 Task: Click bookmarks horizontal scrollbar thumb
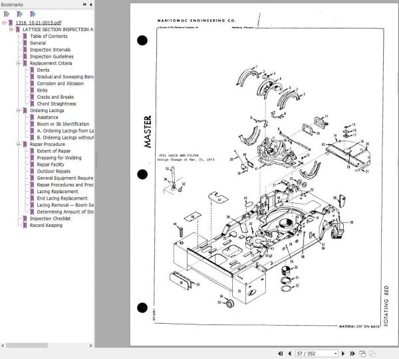click(27, 345)
